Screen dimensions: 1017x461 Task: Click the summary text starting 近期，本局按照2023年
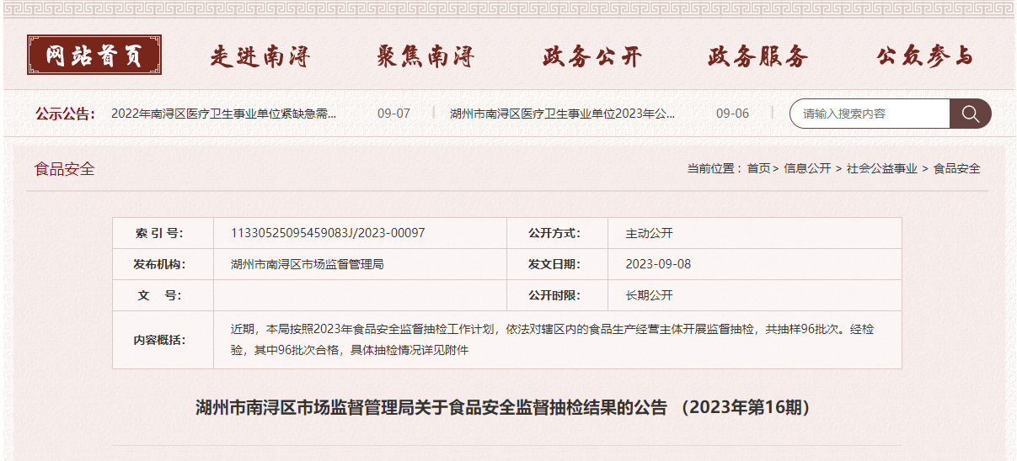coord(553,340)
